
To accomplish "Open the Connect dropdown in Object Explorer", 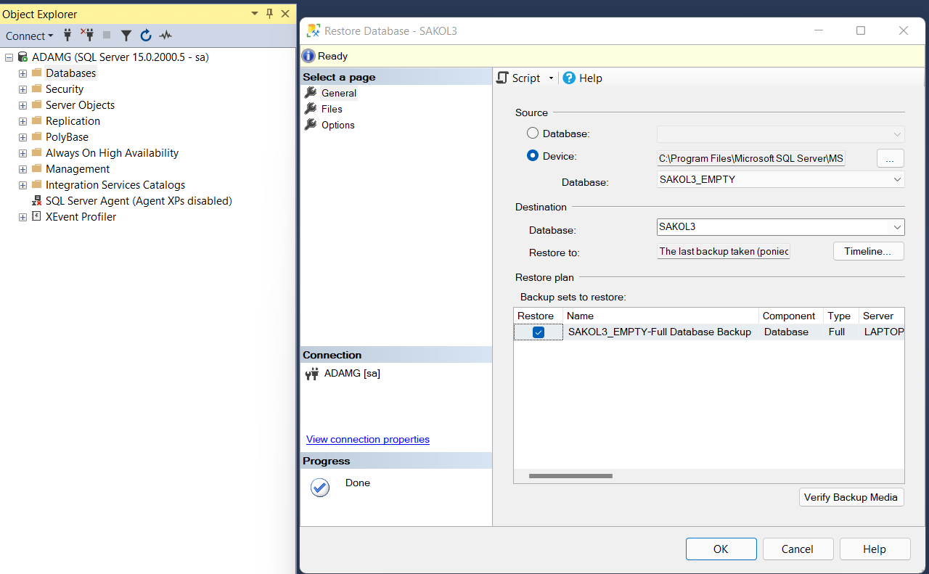I will click(x=30, y=36).
